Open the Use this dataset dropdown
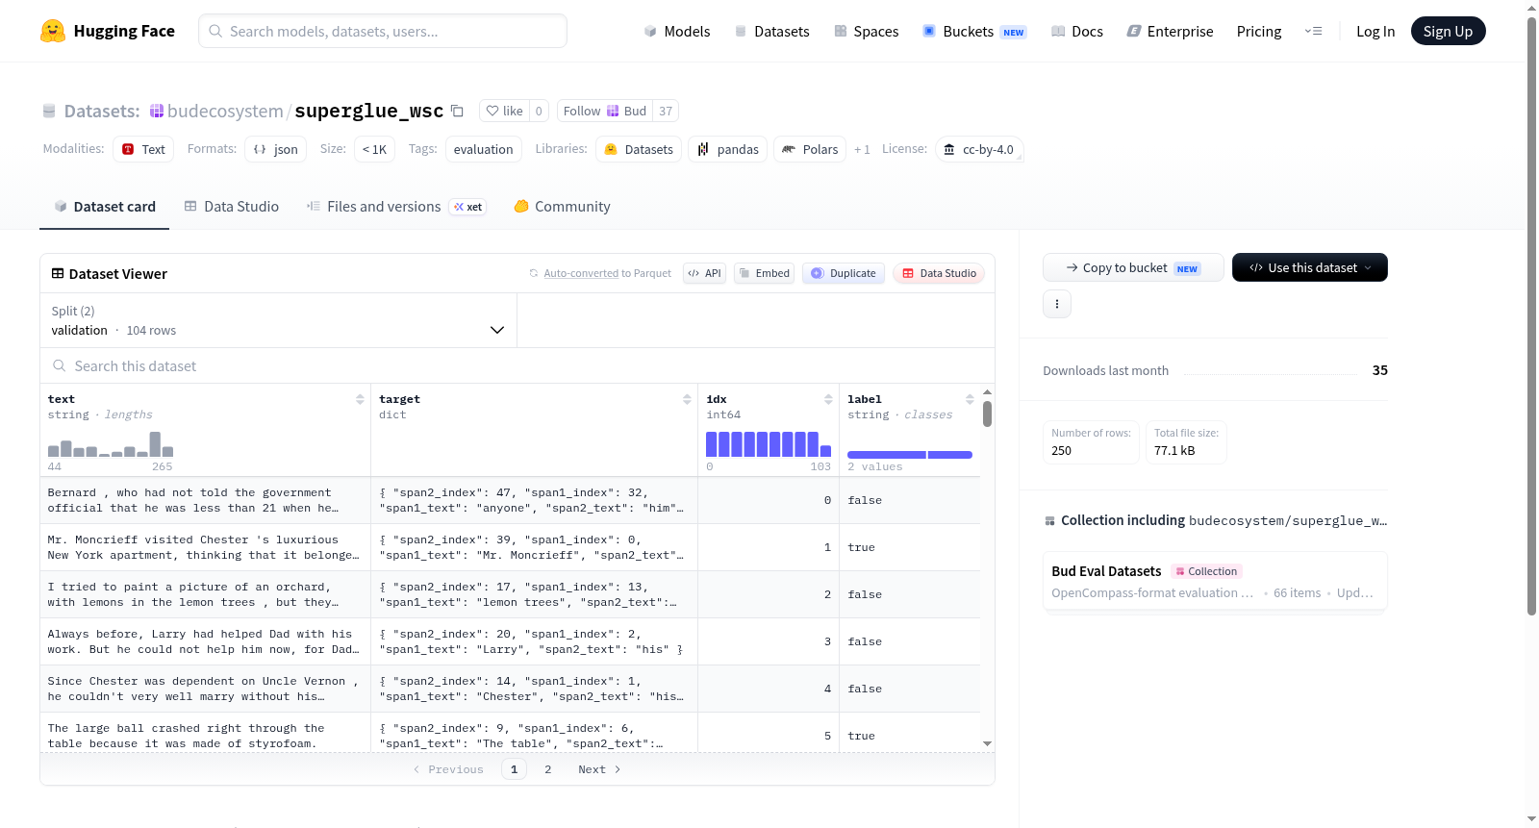This screenshot has width=1539, height=828. [1310, 267]
